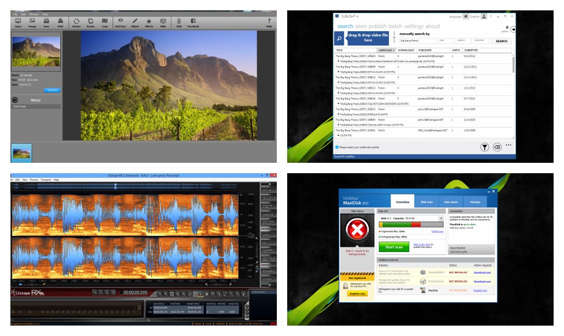The height and width of the screenshot is (336, 564).
Task: Click the thumbnail in the photo editor bottom filmstrip
Action: tap(21, 153)
